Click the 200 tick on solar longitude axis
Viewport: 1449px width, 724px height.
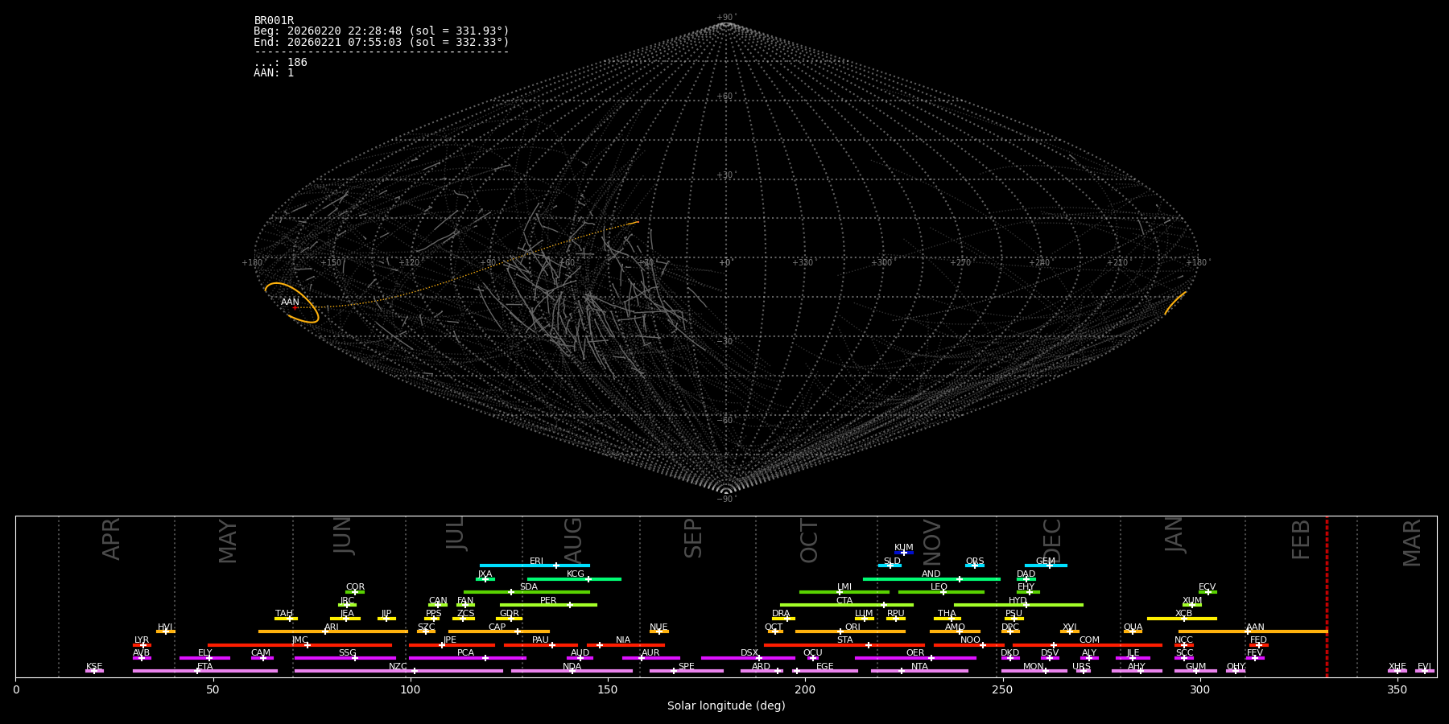point(805,689)
